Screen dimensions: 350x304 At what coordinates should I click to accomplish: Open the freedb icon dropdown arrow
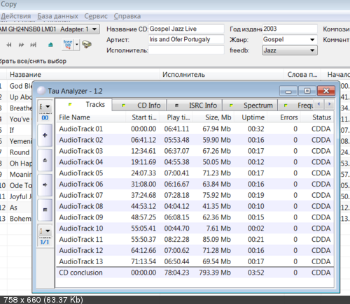click(77, 44)
